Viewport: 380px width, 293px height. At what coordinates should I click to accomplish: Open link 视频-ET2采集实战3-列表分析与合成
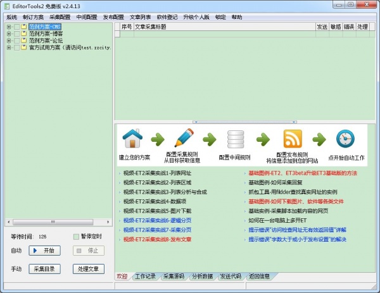coord(165,192)
